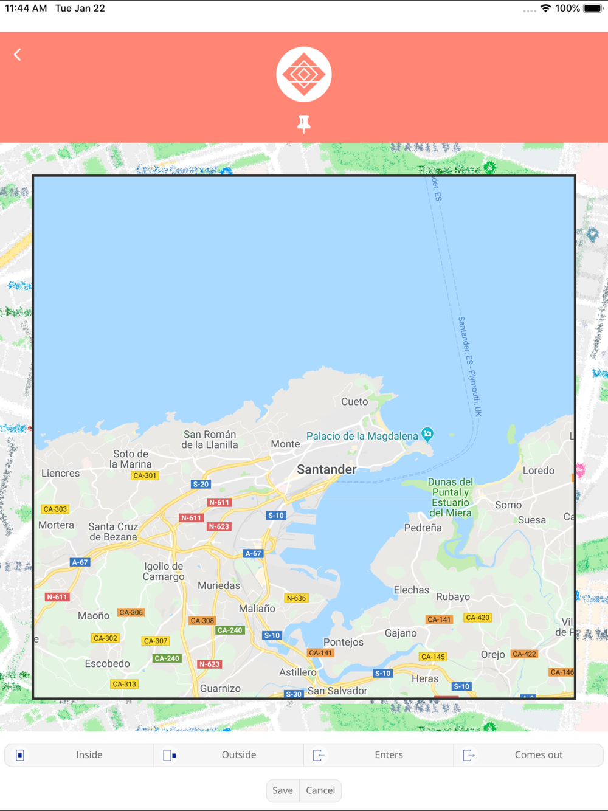The width and height of the screenshot is (608, 811).
Task: Tap the S-30 road shield
Action: click(x=294, y=694)
